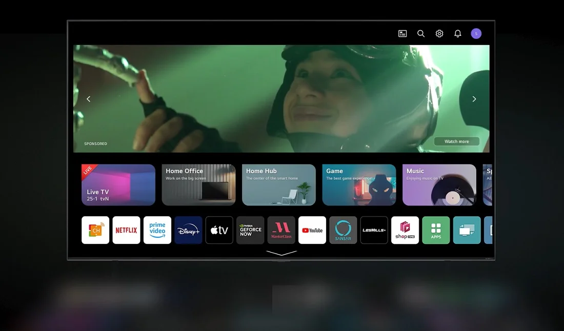The image size is (564, 331).
Task: Open the teal screen share tile
Action: 467,230
